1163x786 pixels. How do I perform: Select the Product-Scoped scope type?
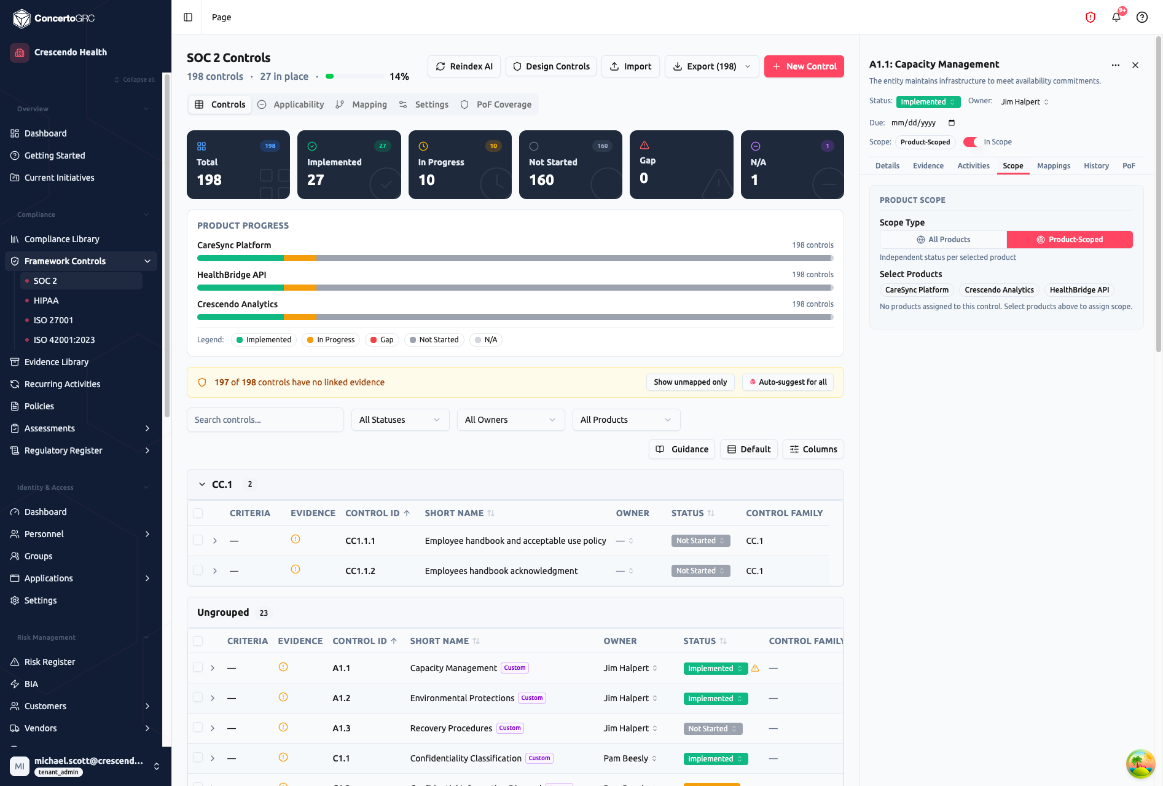click(x=1070, y=240)
